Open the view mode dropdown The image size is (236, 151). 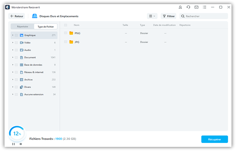[152, 16]
